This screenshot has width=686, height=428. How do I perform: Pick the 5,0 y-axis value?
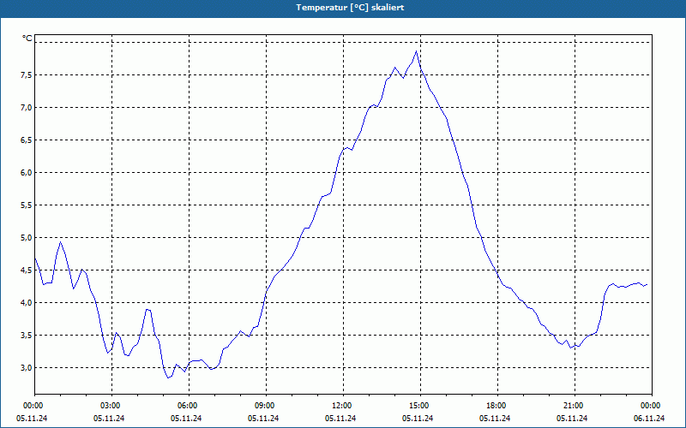(27, 238)
